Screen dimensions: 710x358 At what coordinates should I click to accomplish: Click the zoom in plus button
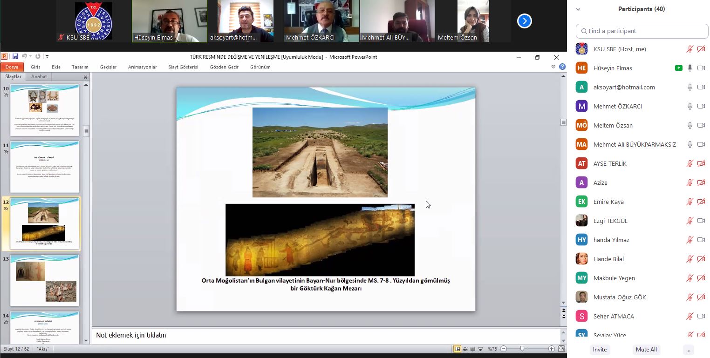[x=552, y=349]
